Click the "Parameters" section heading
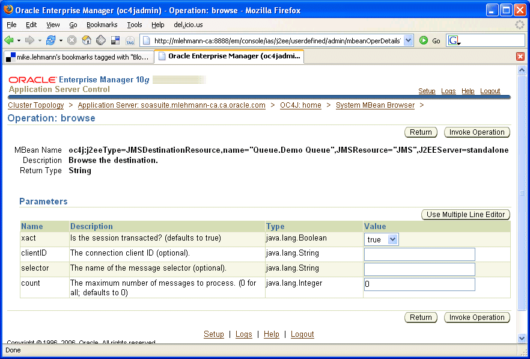 pyautogui.click(x=44, y=201)
